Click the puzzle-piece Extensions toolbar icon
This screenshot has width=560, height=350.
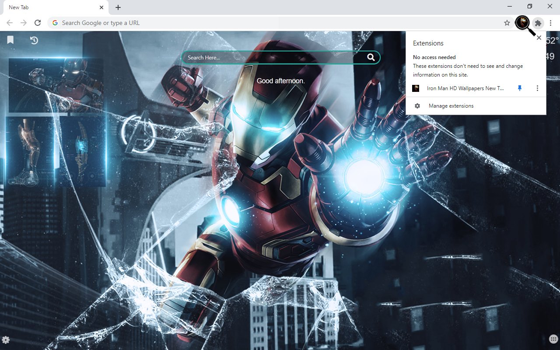[538, 23]
